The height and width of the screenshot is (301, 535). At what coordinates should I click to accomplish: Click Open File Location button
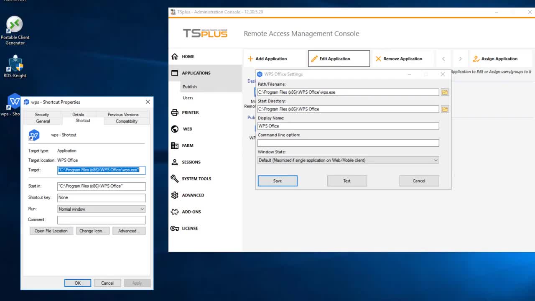[51, 231]
